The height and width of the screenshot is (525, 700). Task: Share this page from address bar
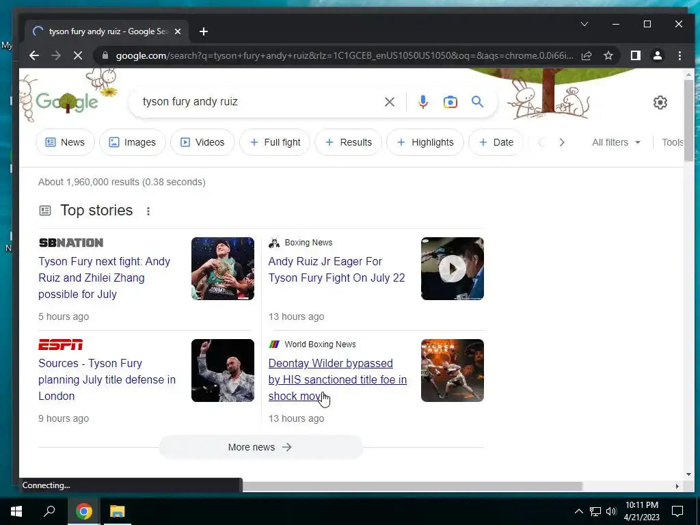(x=587, y=55)
